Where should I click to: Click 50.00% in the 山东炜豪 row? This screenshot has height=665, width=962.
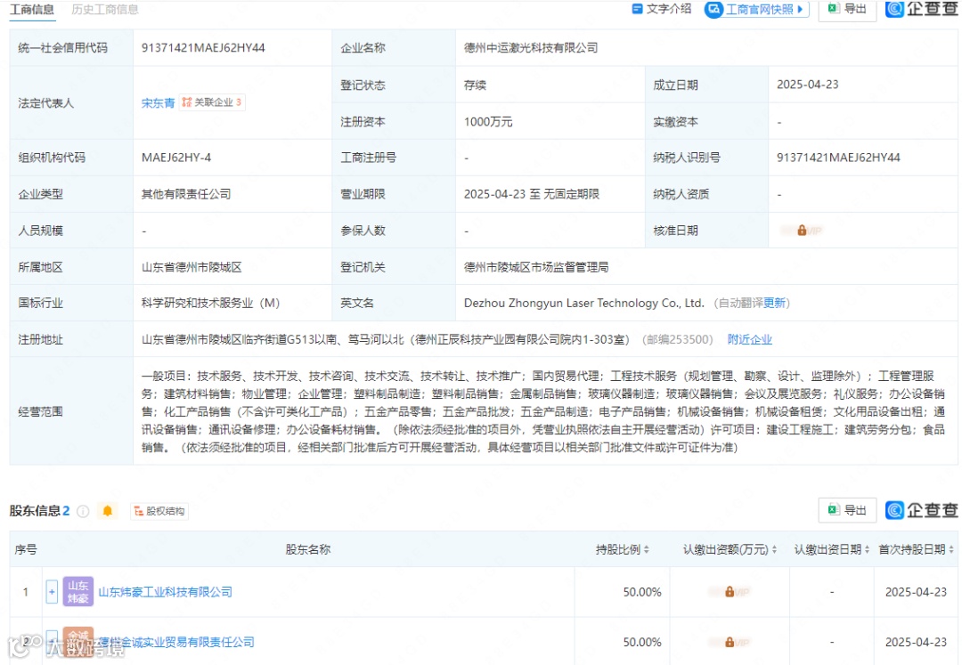pyautogui.click(x=641, y=592)
